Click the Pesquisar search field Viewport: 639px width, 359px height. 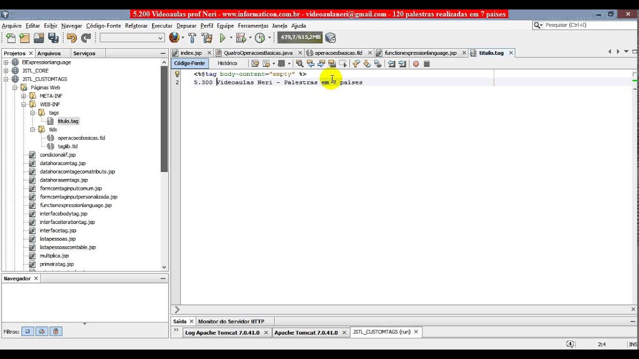584,25
